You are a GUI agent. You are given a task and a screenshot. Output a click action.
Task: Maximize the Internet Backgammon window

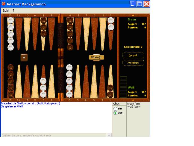[140, 4]
